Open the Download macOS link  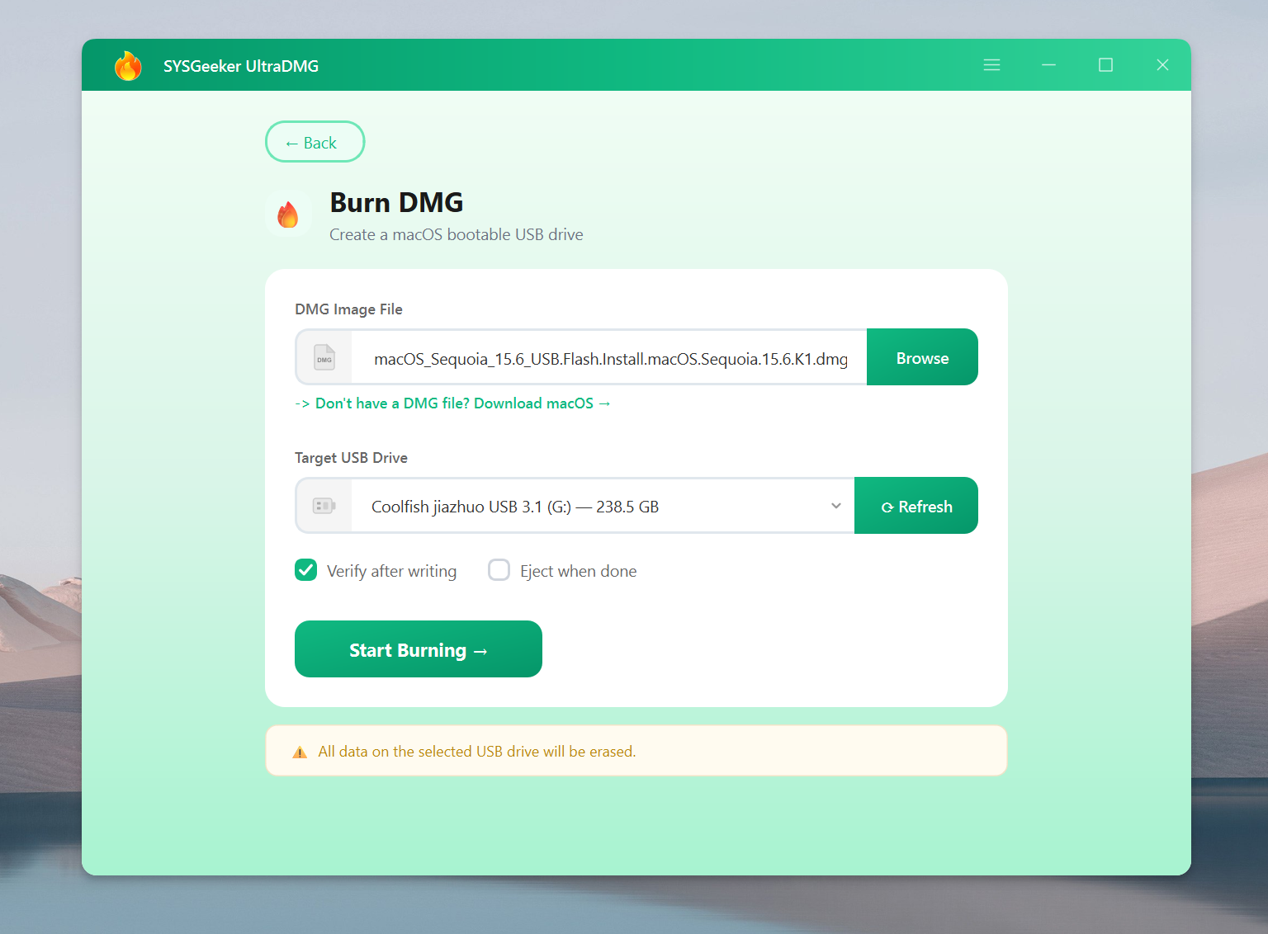coord(462,403)
